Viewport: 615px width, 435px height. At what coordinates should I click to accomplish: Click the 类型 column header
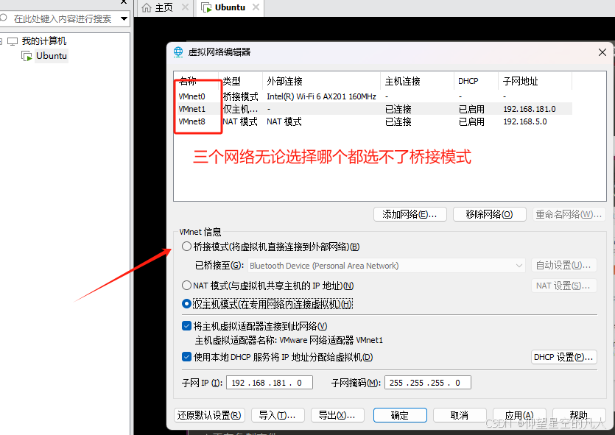(240, 81)
